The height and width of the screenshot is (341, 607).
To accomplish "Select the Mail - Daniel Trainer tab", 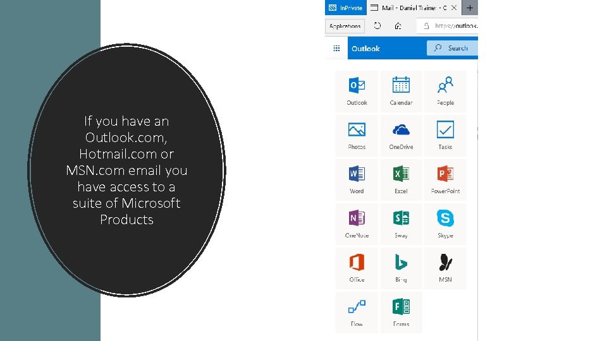I will coord(413,8).
